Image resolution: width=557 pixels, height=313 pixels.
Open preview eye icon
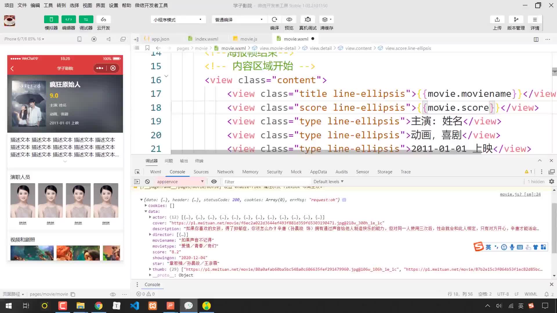point(289,19)
